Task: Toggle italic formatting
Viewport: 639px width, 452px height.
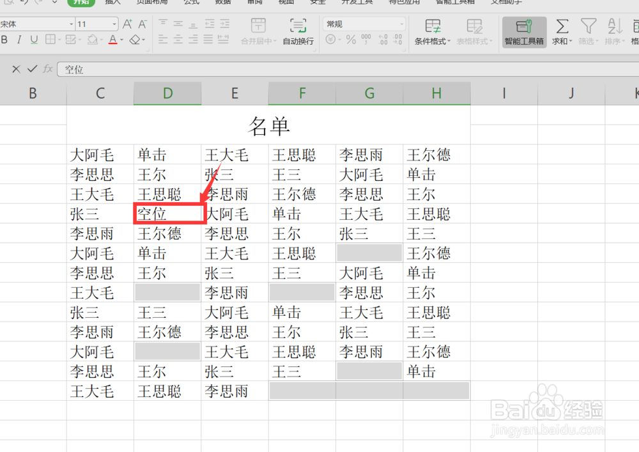Action: point(19,40)
